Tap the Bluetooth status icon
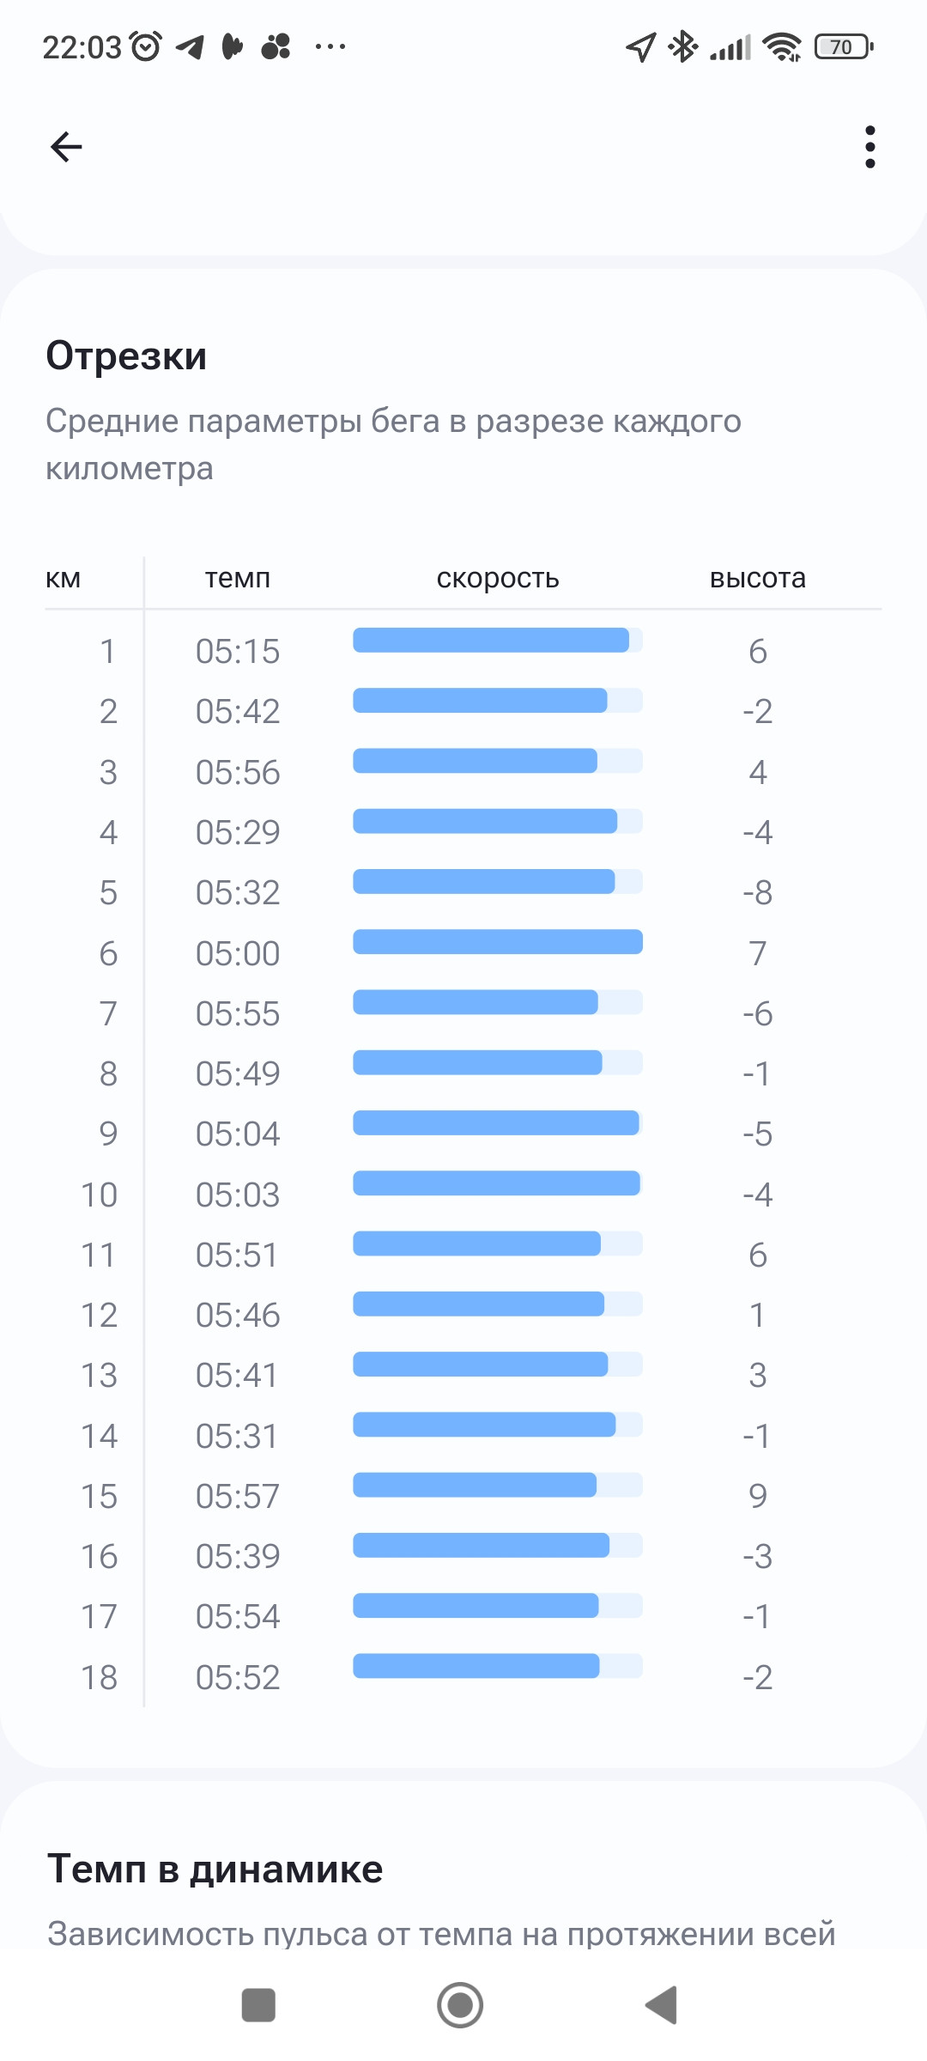 click(683, 46)
